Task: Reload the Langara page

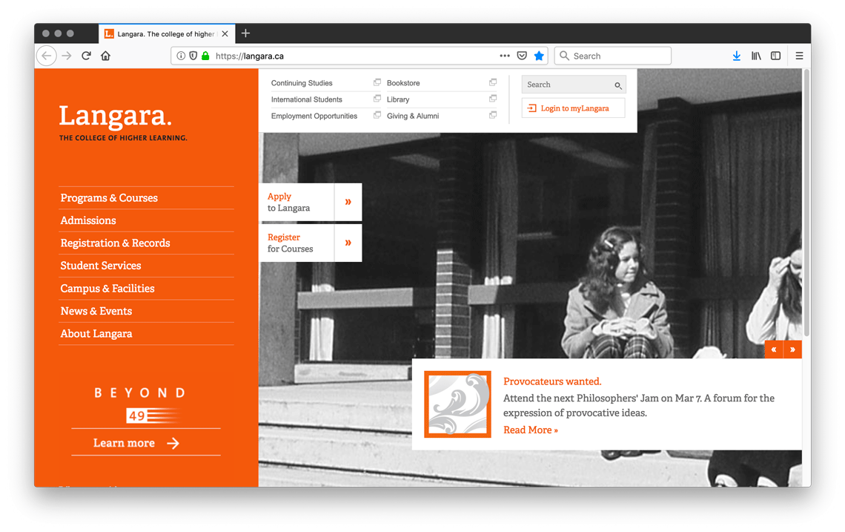Action: 86,56
